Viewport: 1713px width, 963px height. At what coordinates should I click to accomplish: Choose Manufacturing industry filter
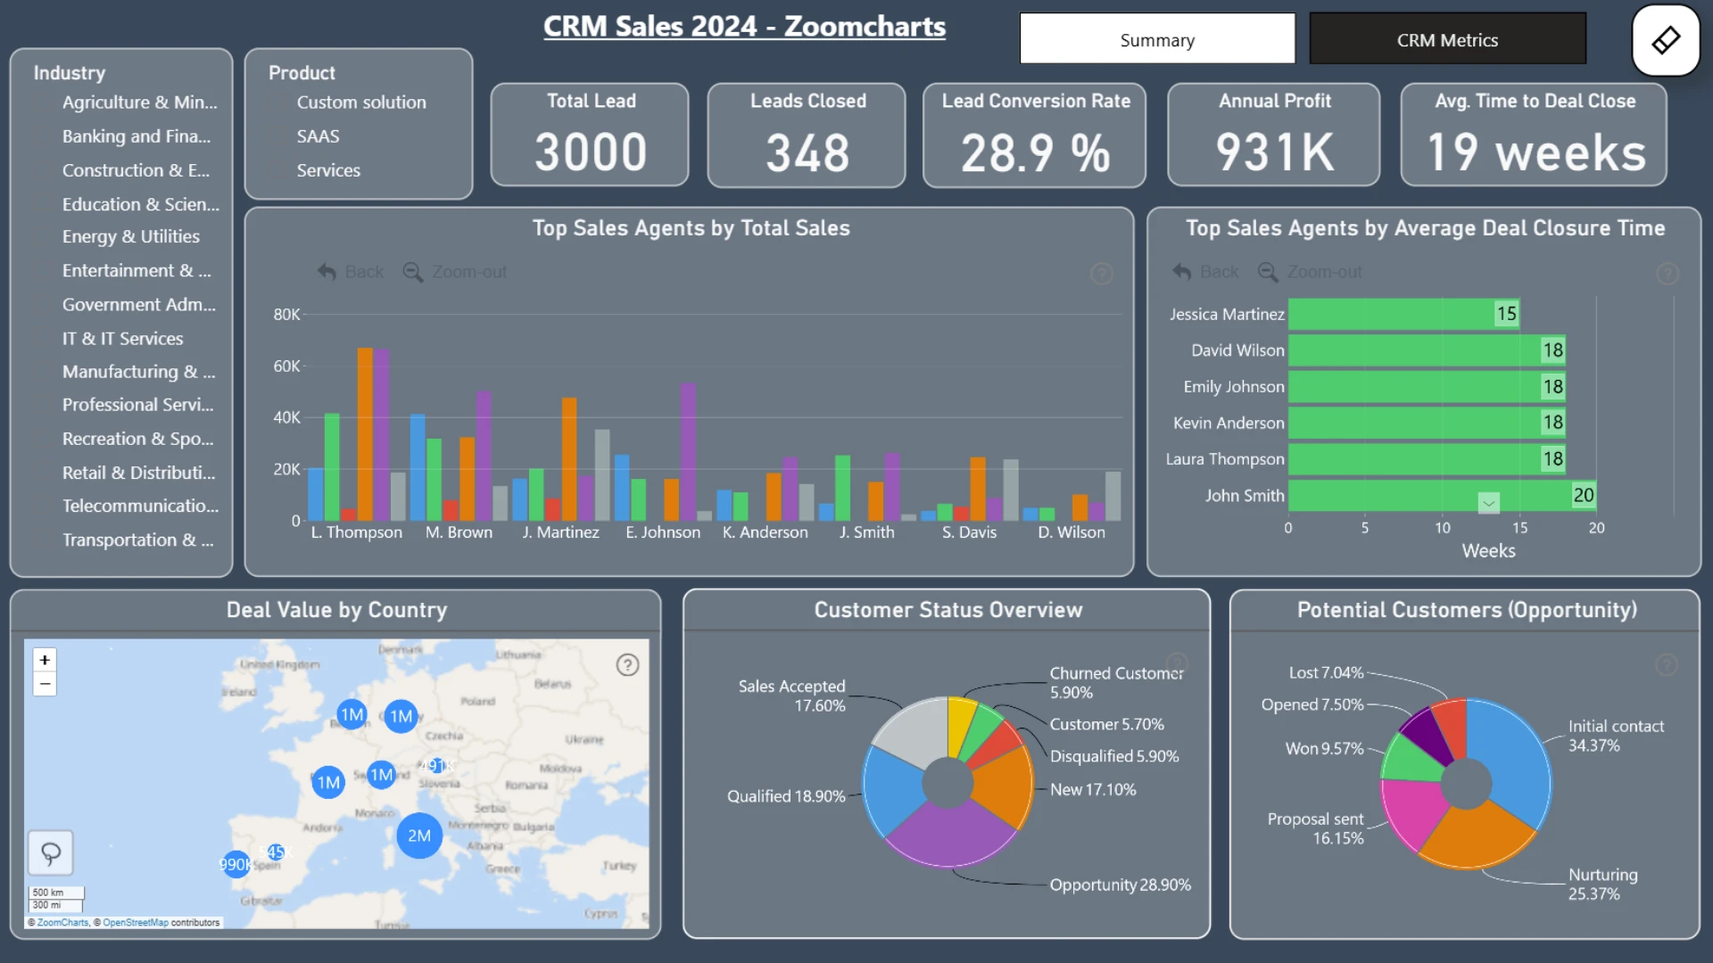pyautogui.click(x=138, y=372)
